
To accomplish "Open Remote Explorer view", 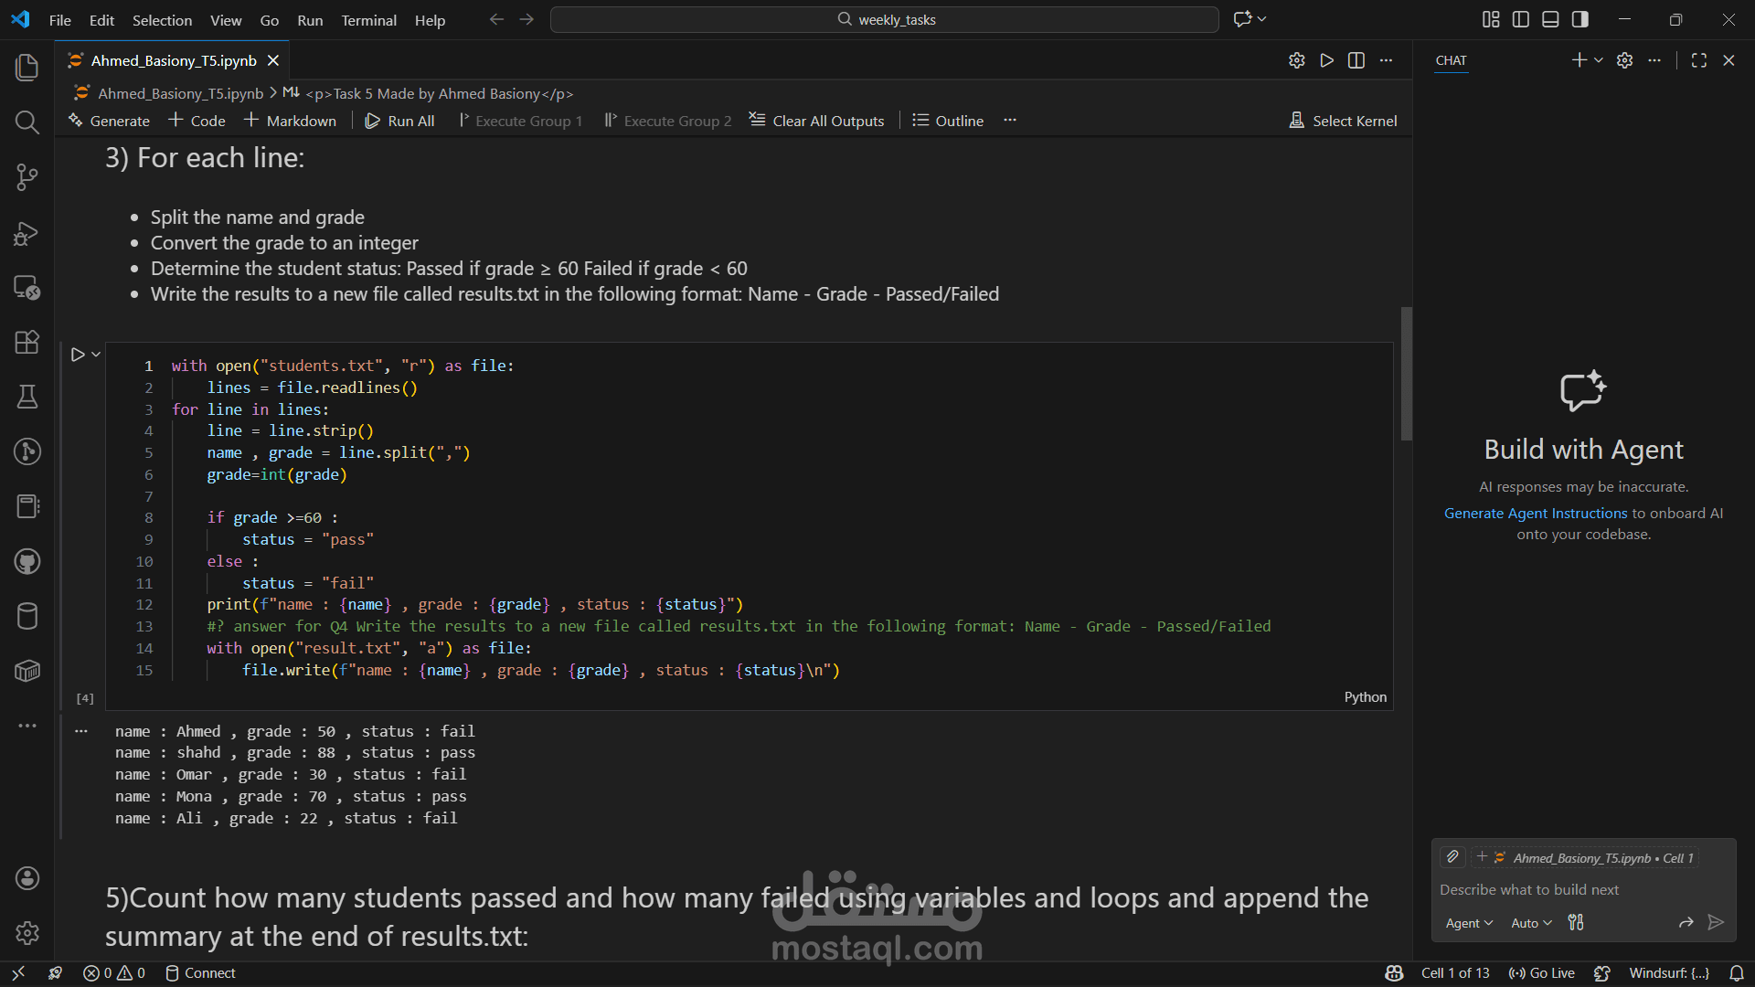I will tap(27, 288).
